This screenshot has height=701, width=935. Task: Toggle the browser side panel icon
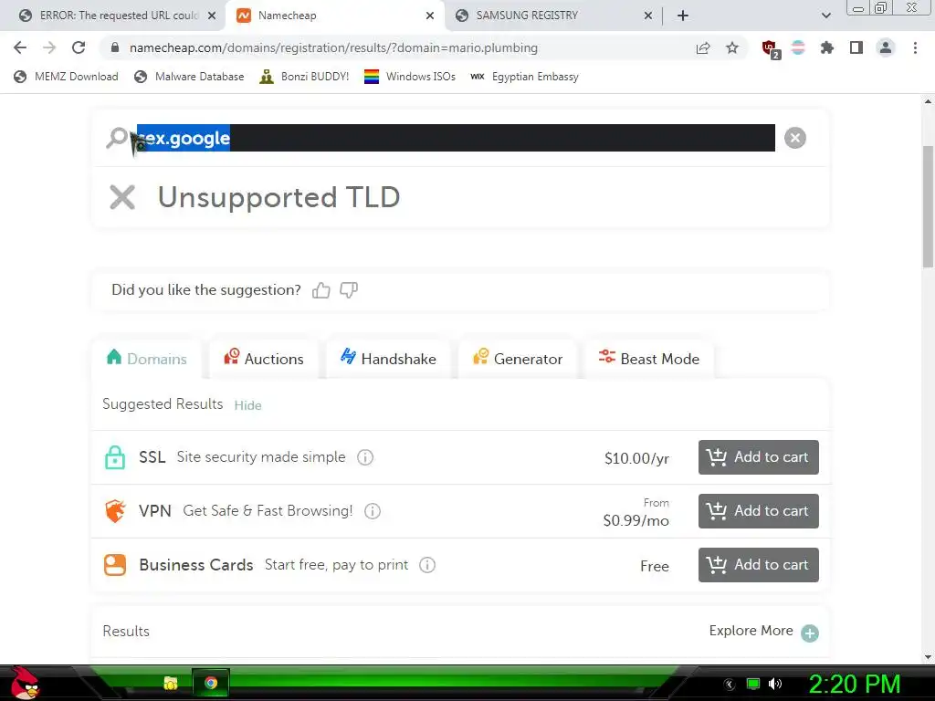tap(856, 47)
